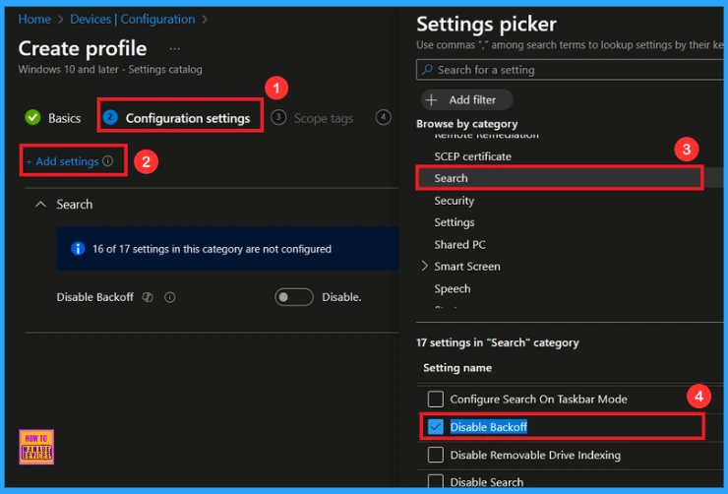Open the Devices | Configuration breadcrumb
Screen dimensions: 728x494
[133, 20]
